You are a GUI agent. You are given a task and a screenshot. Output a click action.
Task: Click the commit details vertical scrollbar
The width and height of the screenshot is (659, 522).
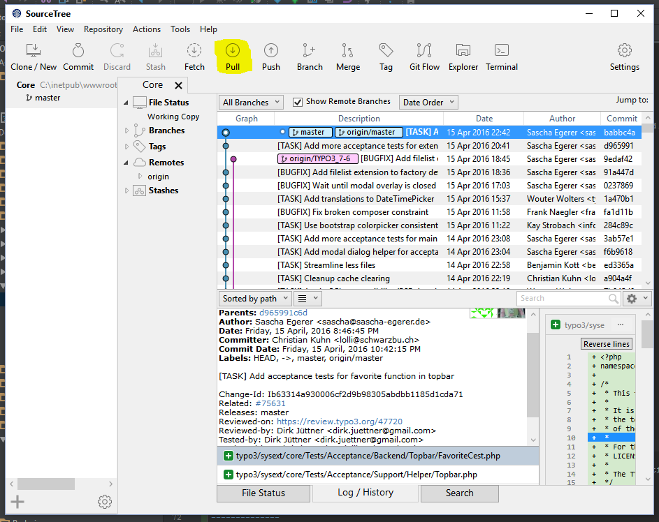[x=533, y=377]
